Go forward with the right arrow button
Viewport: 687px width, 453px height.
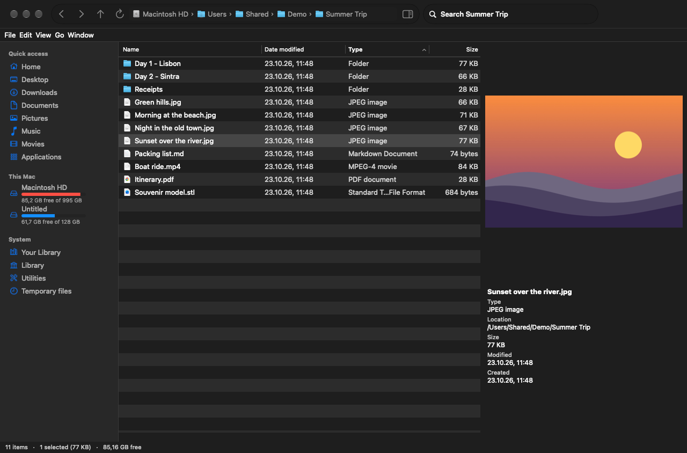(81, 14)
